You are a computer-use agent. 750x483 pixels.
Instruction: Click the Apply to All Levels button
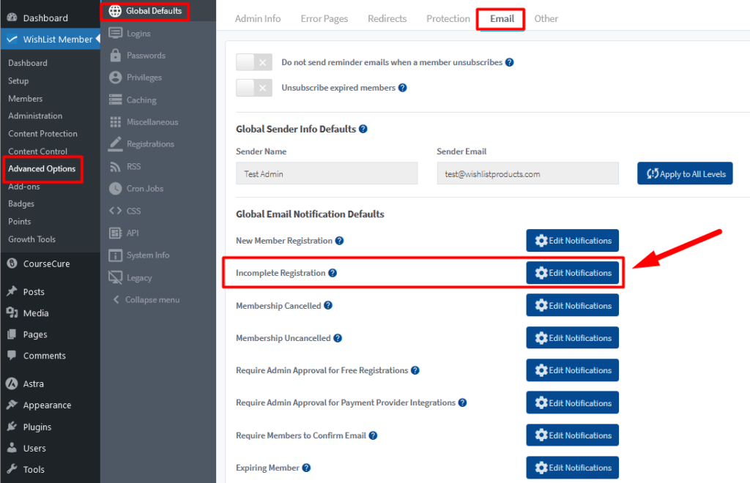pyautogui.click(x=685, y=173)
